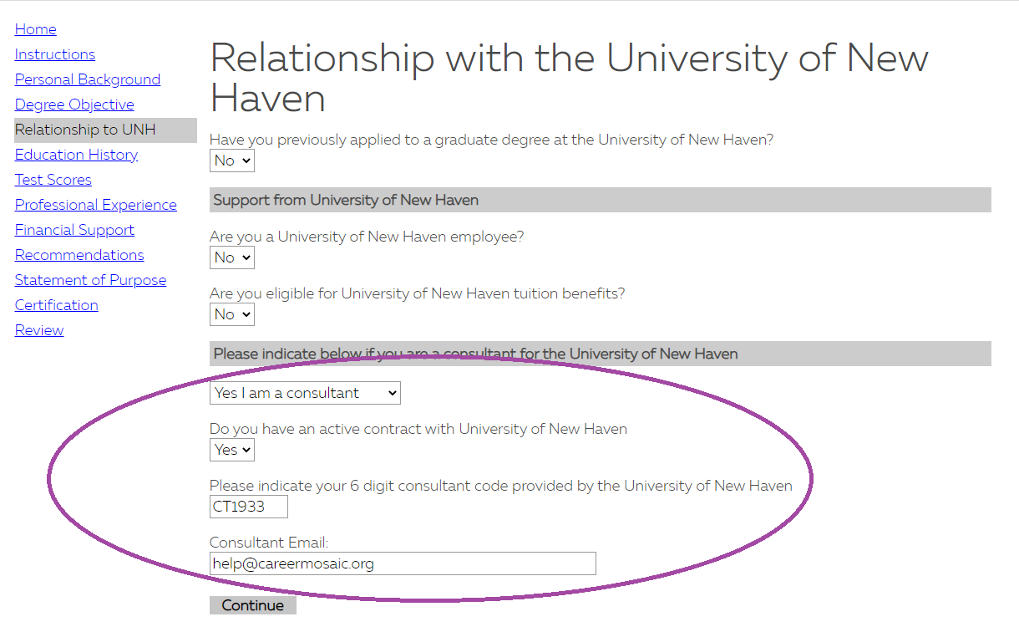Go to Statement of Purpose
The width and height of the screenshot is (1019, 627).
[x=90, y=280]
